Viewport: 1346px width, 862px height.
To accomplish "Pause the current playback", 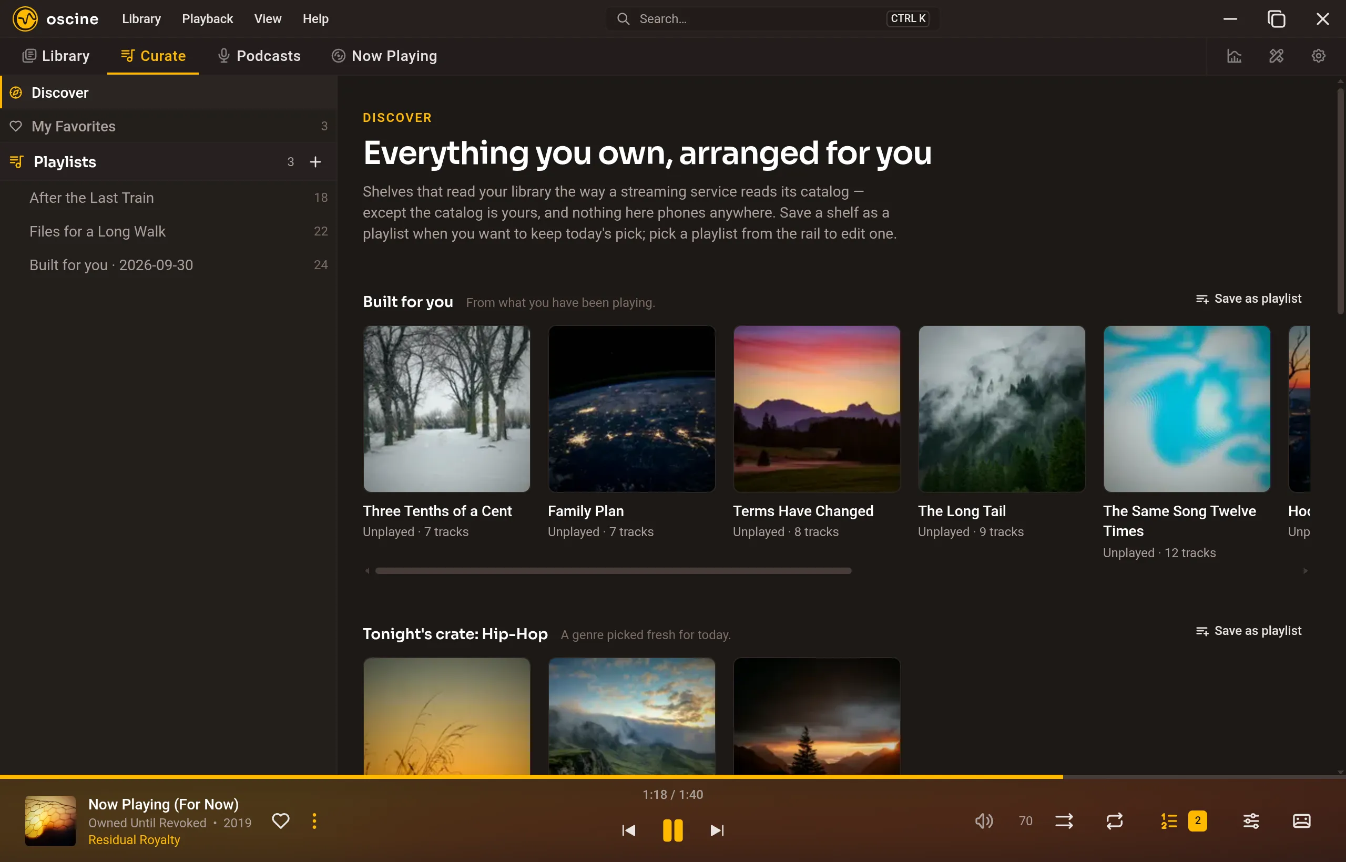I will click(x=672, y=830).
